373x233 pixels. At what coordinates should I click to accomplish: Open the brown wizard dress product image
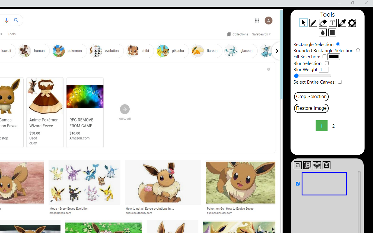click(45, 96)
